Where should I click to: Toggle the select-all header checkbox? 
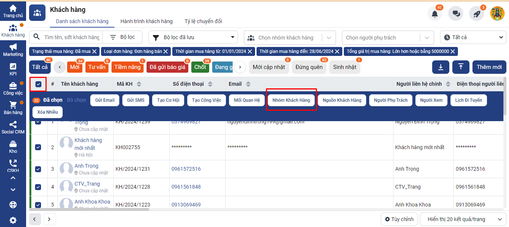point(38,84)
